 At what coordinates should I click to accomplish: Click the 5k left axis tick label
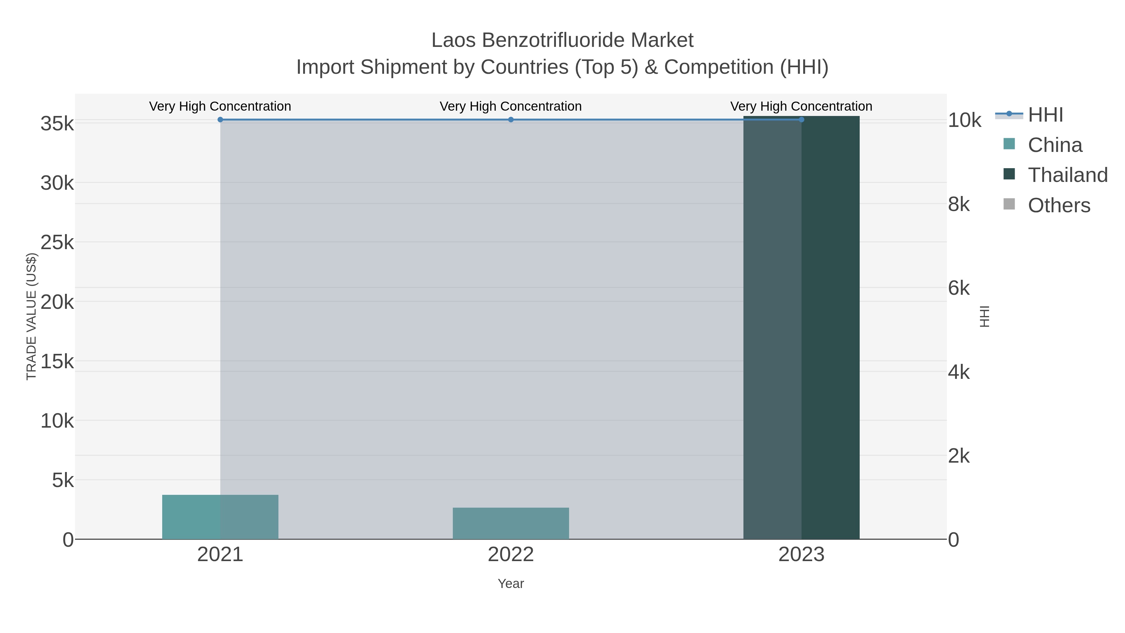point(63,480)
